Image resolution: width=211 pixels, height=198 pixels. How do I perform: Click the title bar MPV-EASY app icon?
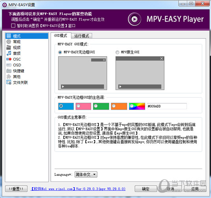point(5,5)
